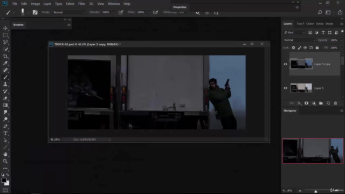Add a layer style with fx icon
345x194 pixels.
click(299, 103)
